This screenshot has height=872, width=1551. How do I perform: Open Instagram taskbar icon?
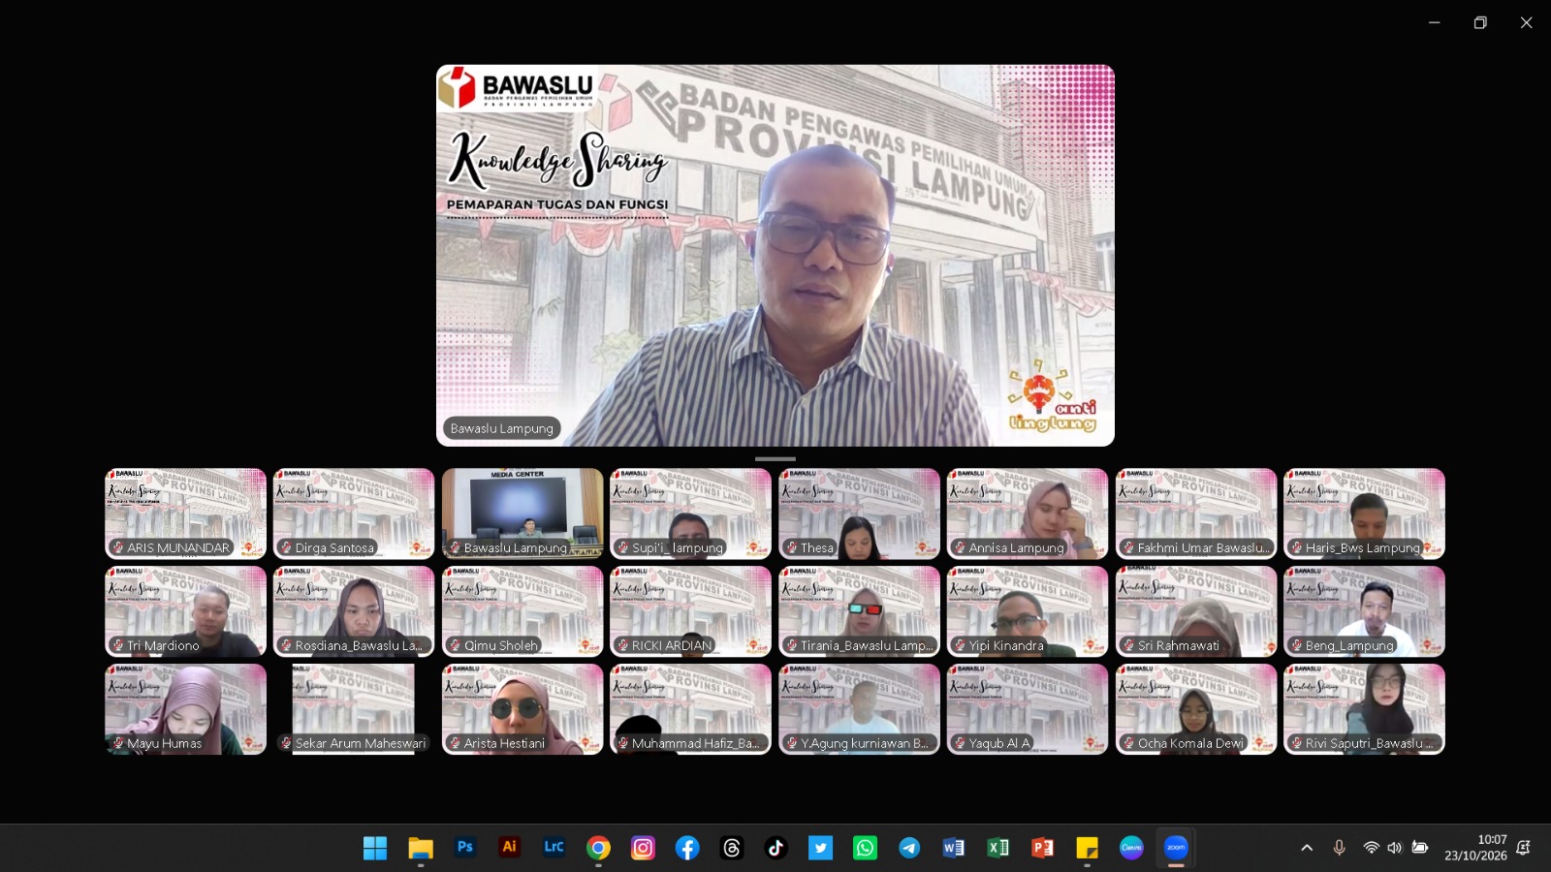643,848
